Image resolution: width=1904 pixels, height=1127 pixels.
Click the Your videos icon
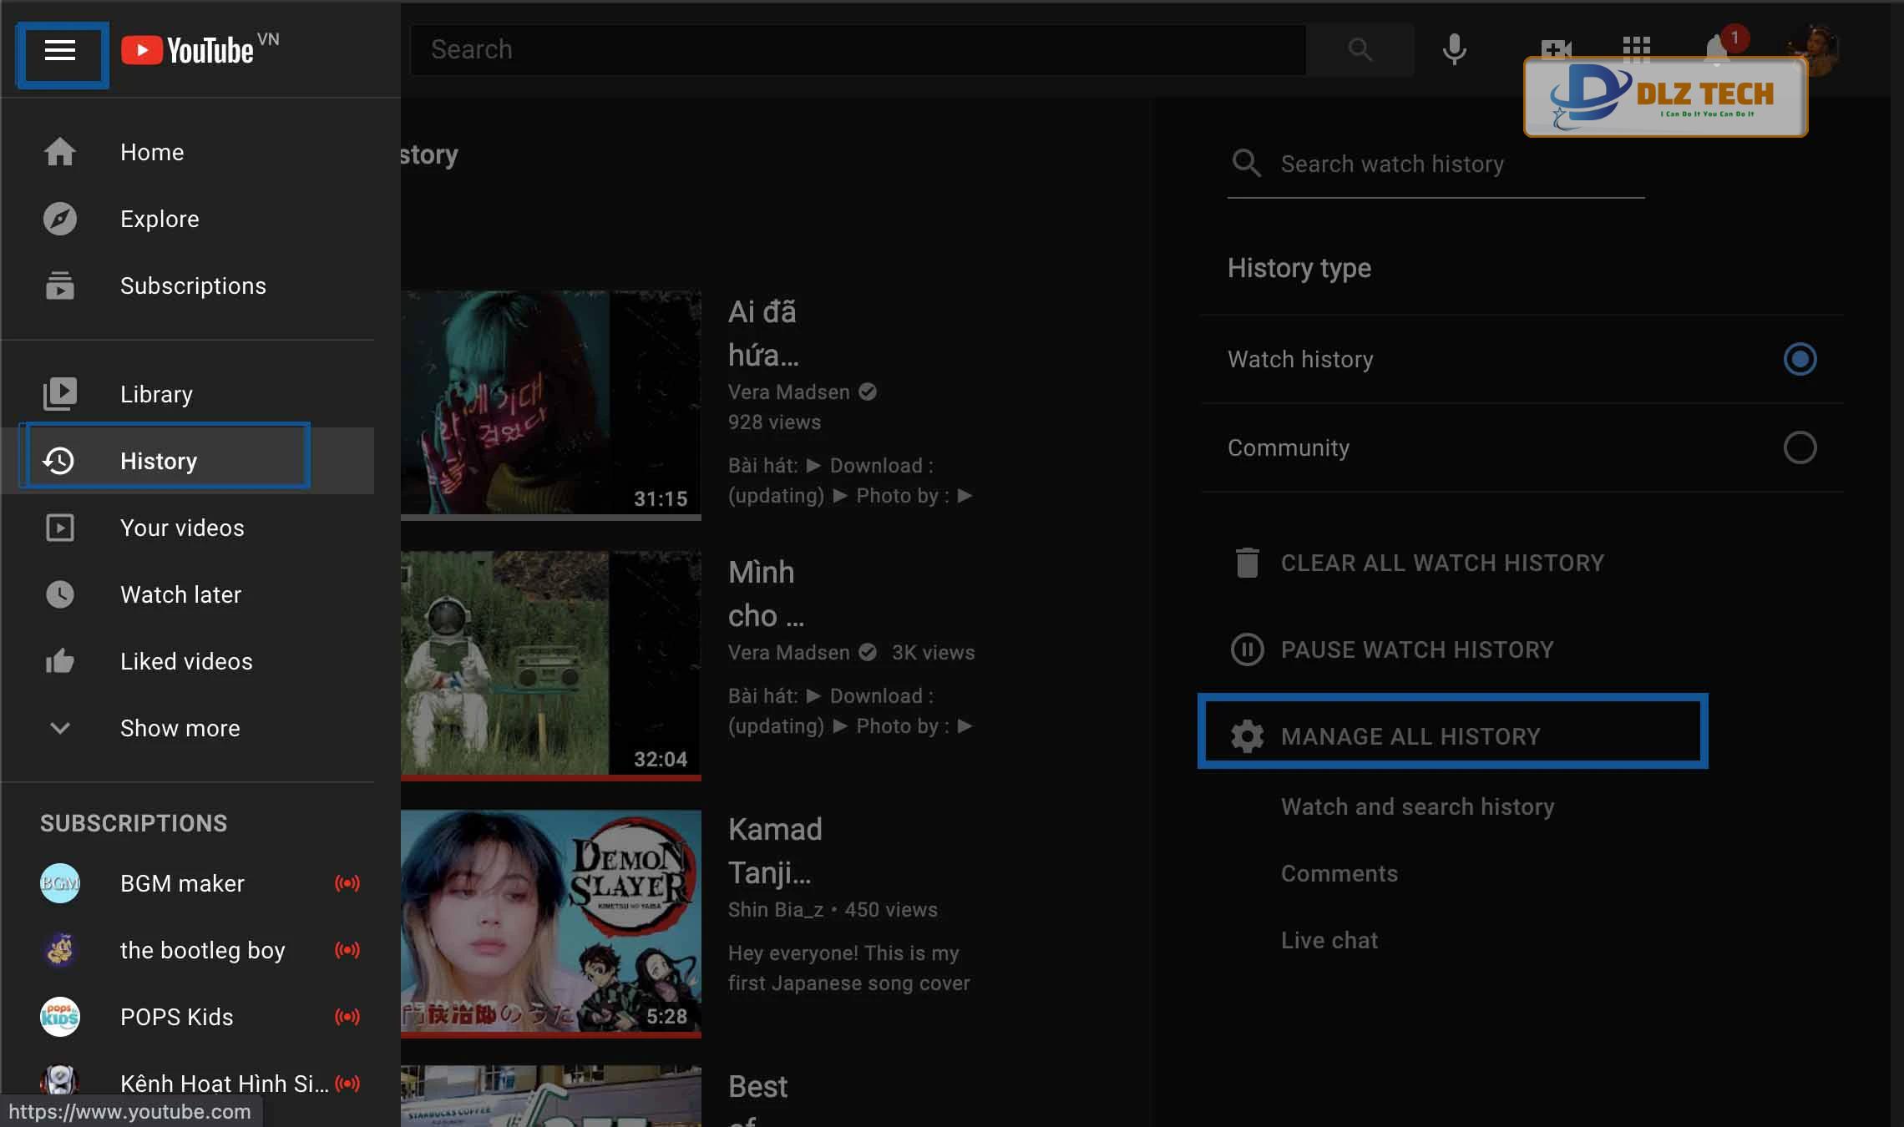[60, 528]
